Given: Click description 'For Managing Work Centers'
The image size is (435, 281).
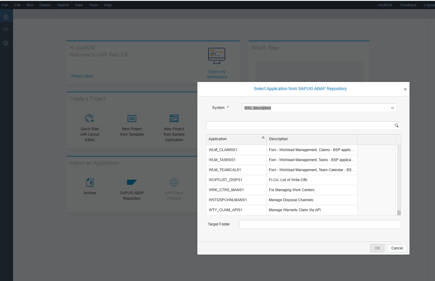Looking at the screenshot, I should (x=292, y=190).
